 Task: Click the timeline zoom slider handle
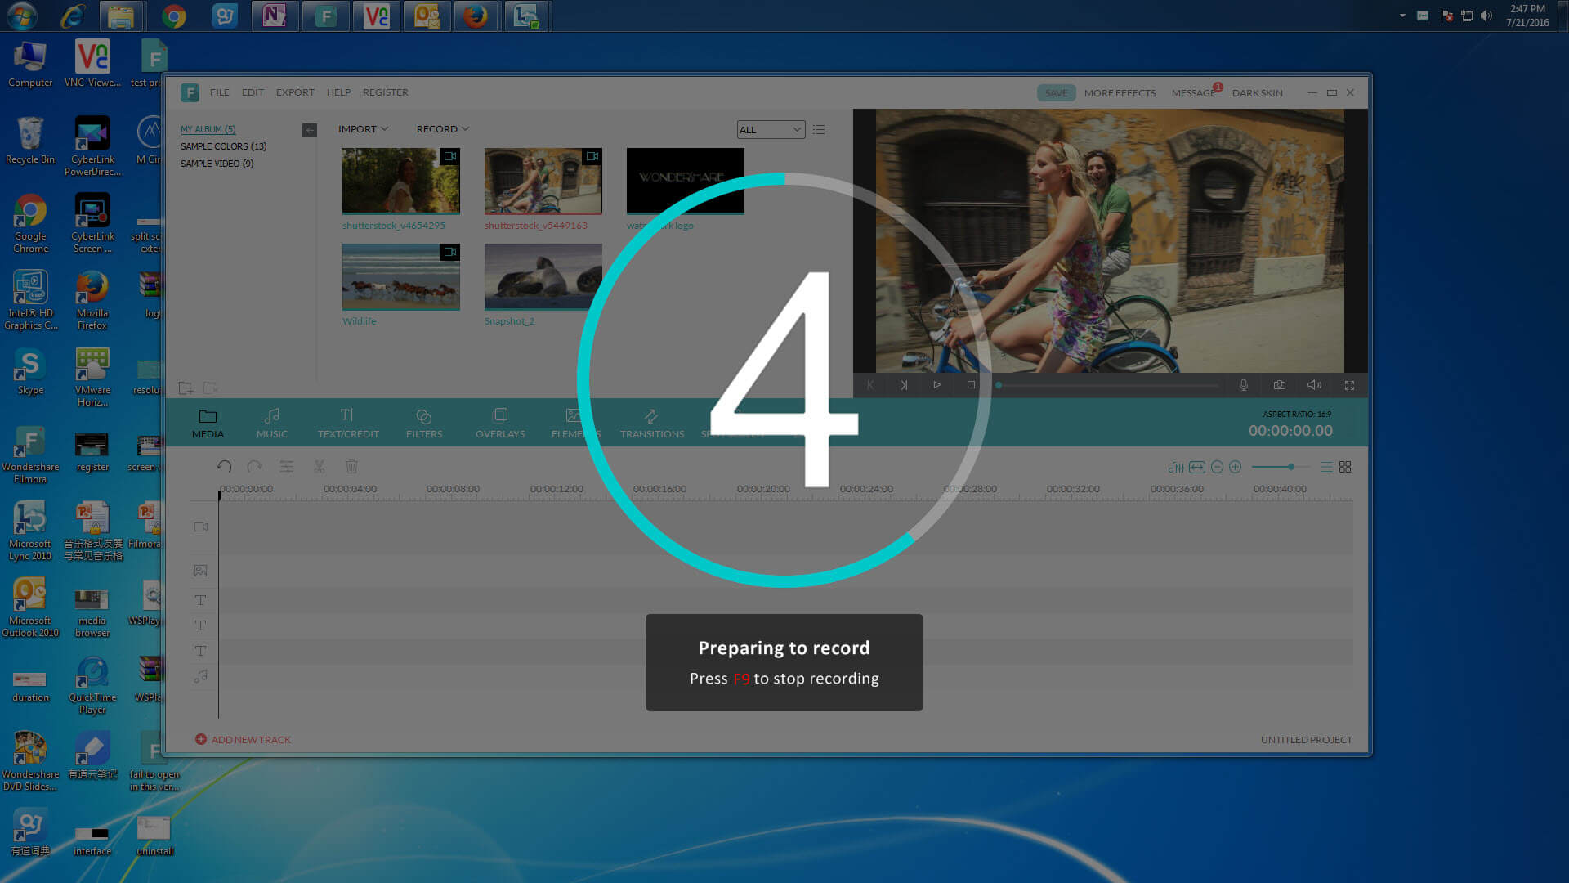pos(1291,467)
